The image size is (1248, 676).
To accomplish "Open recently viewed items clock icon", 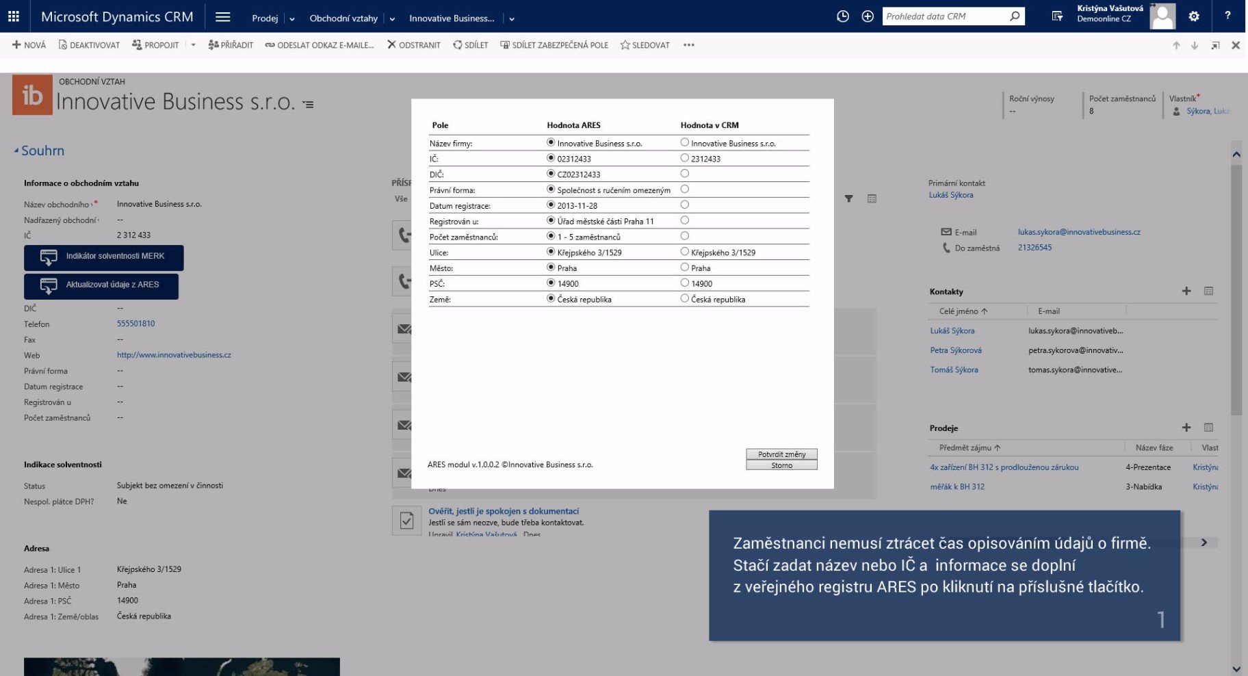I will 843,16.
